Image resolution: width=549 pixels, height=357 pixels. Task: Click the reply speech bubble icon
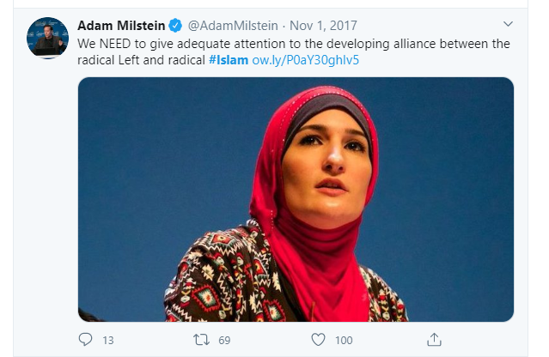(x=85, y=340)
